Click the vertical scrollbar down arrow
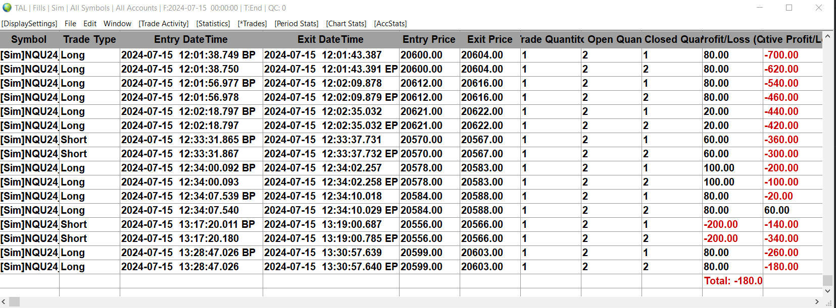The width and height of the screenshot is (836, 308). 827,291
